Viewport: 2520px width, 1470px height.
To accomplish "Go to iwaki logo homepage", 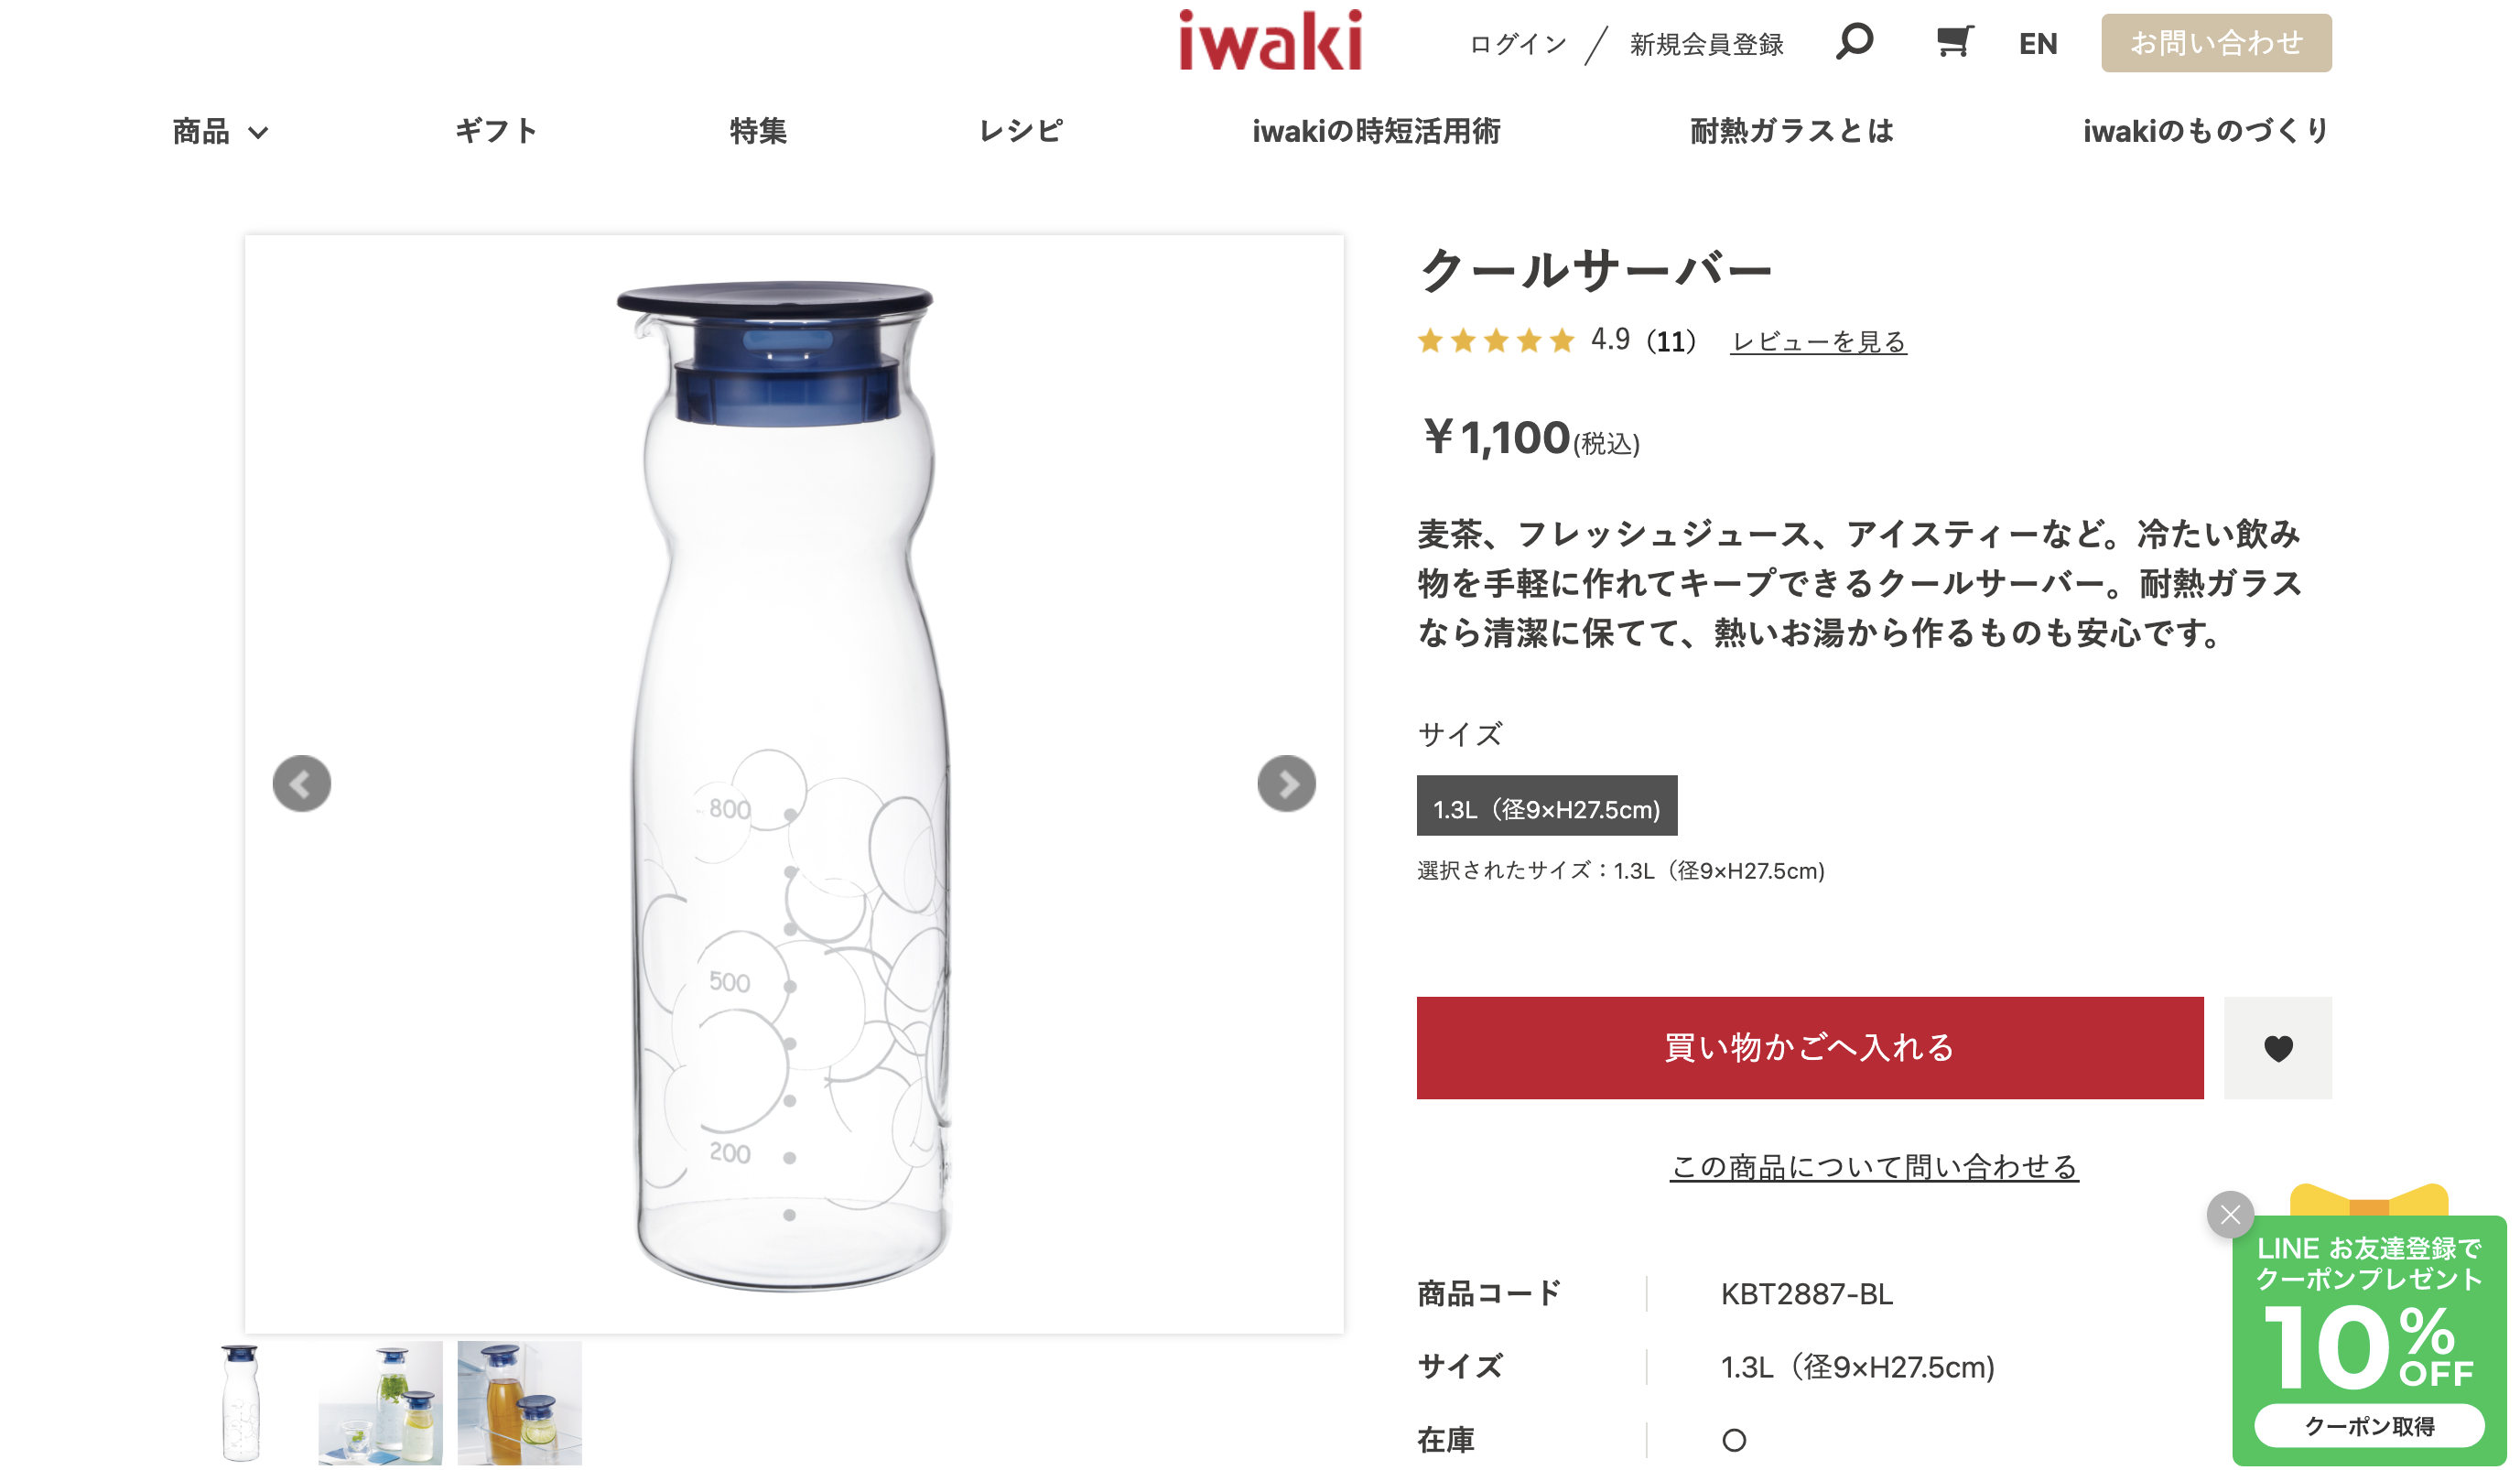I will coord(1270,40).
